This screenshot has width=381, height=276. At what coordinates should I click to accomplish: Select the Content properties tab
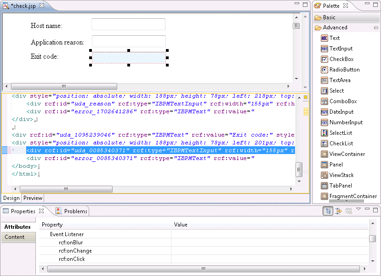click(x=18, y=237)
